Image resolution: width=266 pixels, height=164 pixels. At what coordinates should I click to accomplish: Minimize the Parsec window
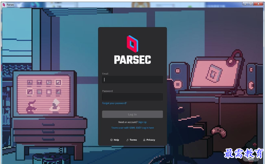(x=245, y=4)
